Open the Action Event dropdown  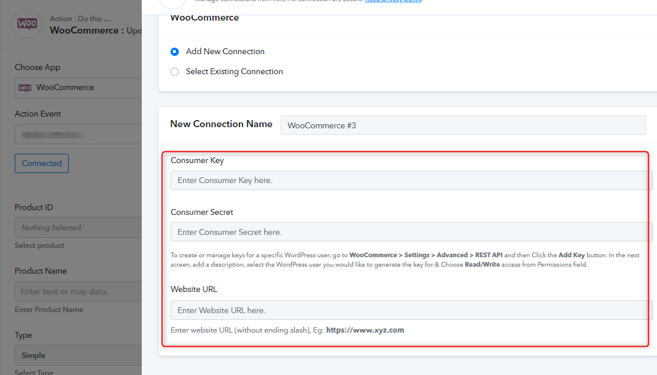[78, 134]
